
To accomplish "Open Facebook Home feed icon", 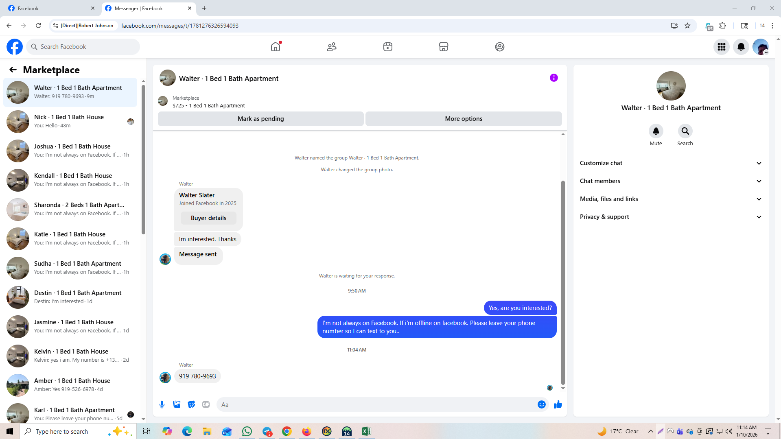I will click(276, 47).
